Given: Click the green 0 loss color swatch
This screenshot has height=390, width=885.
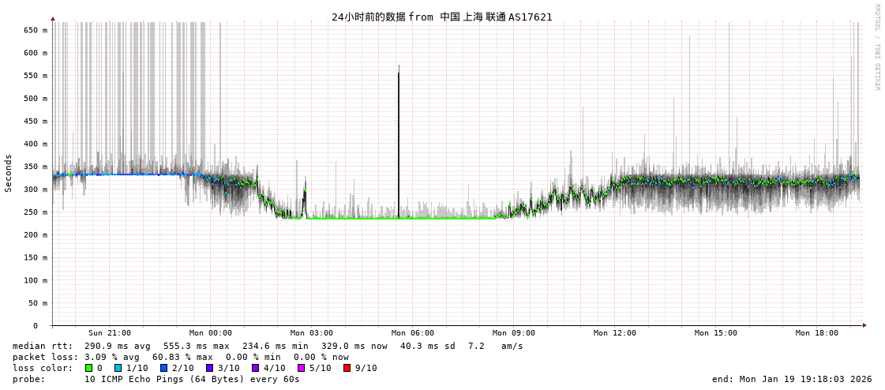Looking at the screenshot, I should (x=89, y=368).
